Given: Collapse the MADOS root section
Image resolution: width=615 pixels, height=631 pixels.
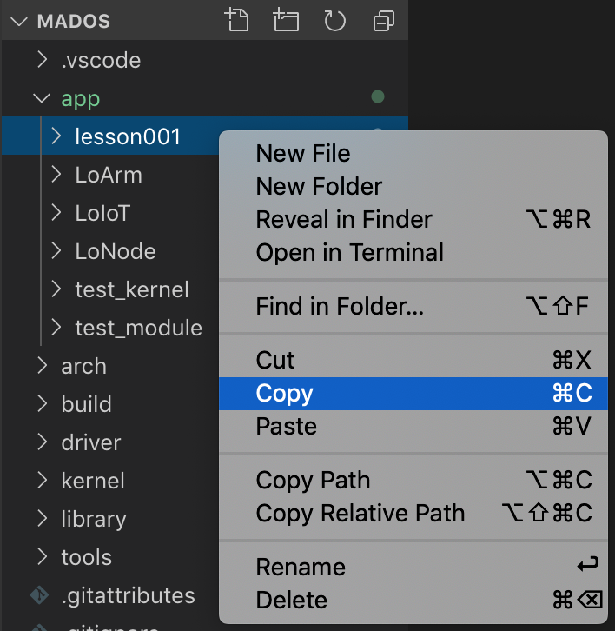Looking at the screenshot, I should tap(18, 21).
